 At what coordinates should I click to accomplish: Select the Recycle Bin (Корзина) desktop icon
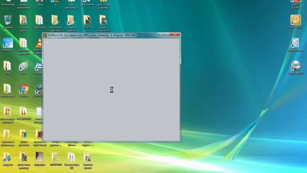(x=8, y=20)
